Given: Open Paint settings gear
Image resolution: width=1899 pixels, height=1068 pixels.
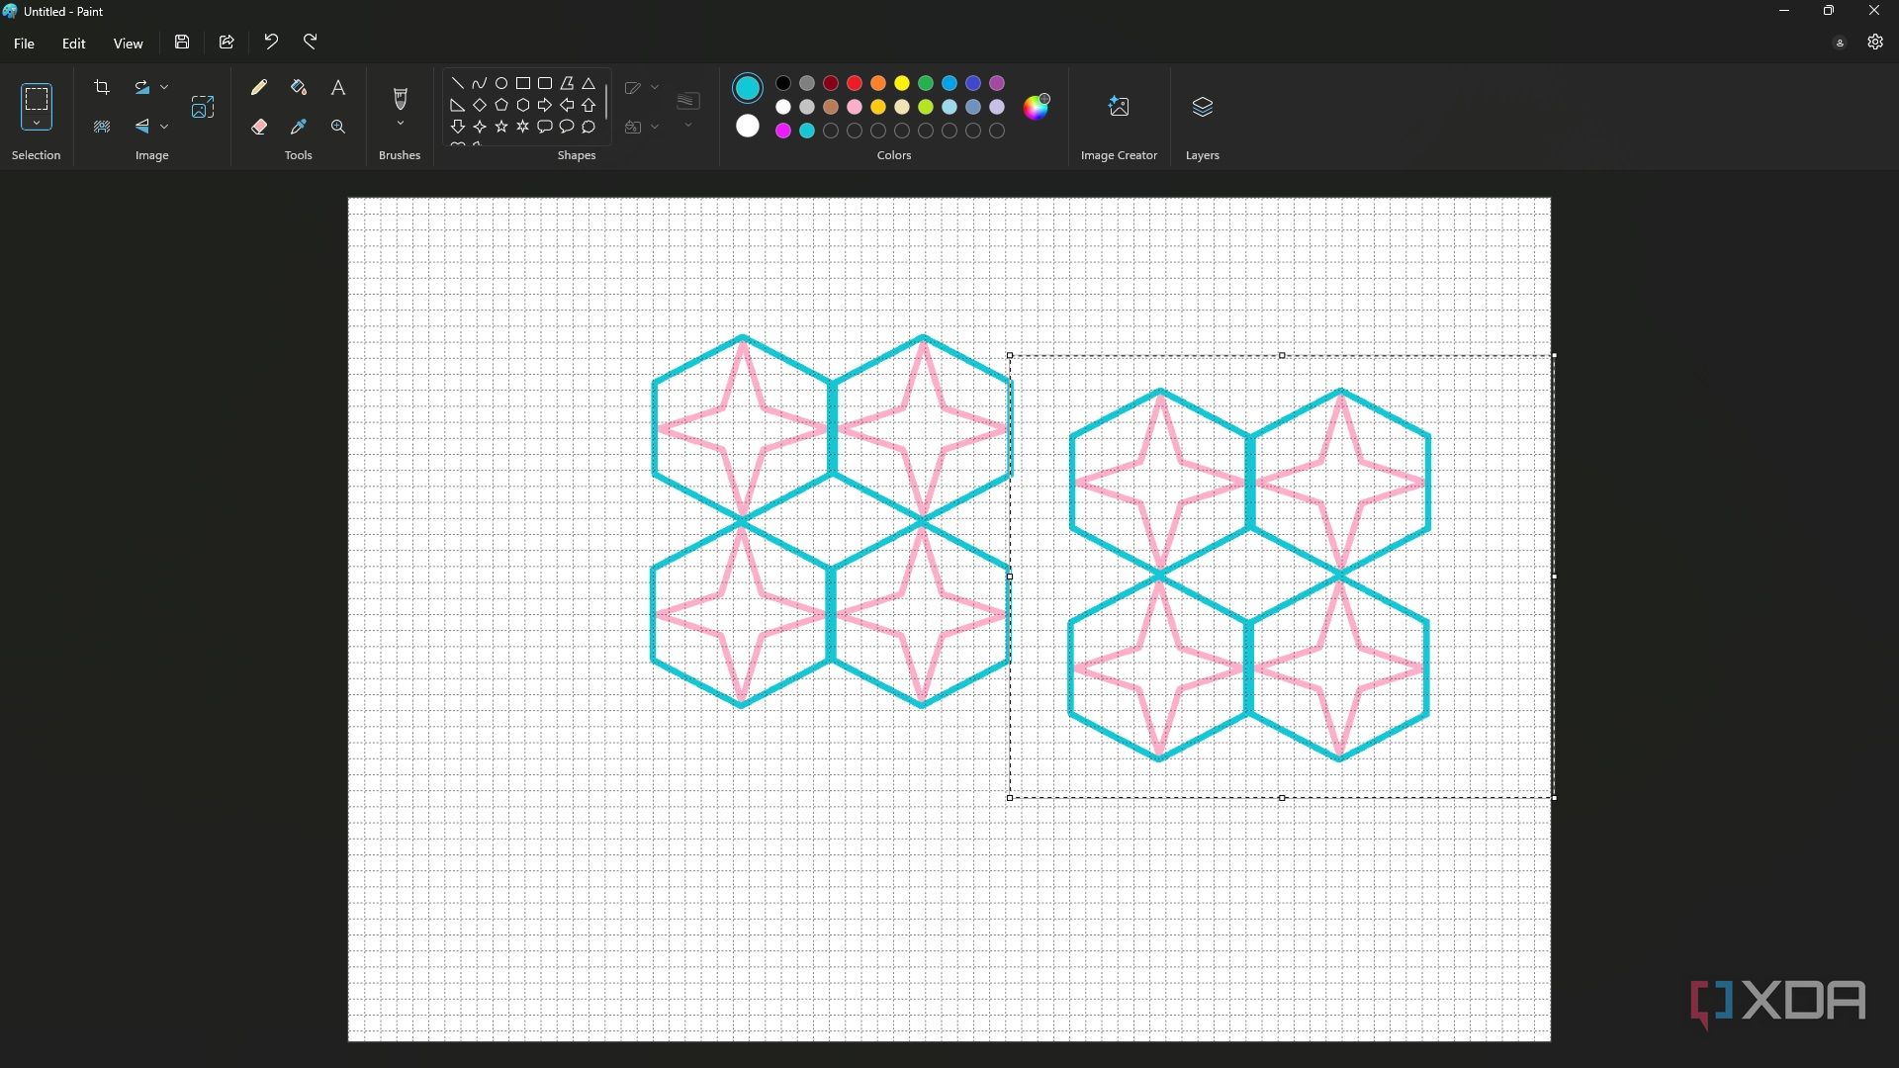Looking at the screenshot, I should coord(1875,42).
